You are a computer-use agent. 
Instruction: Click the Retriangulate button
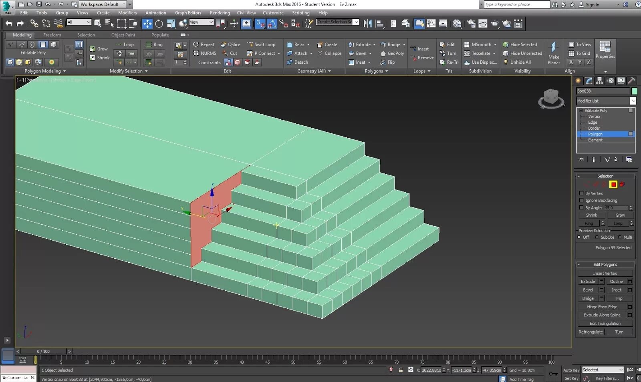tap(591, 332)
